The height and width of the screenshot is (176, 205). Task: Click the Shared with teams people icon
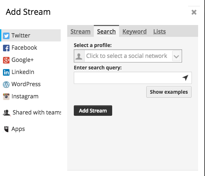point(7,113)
